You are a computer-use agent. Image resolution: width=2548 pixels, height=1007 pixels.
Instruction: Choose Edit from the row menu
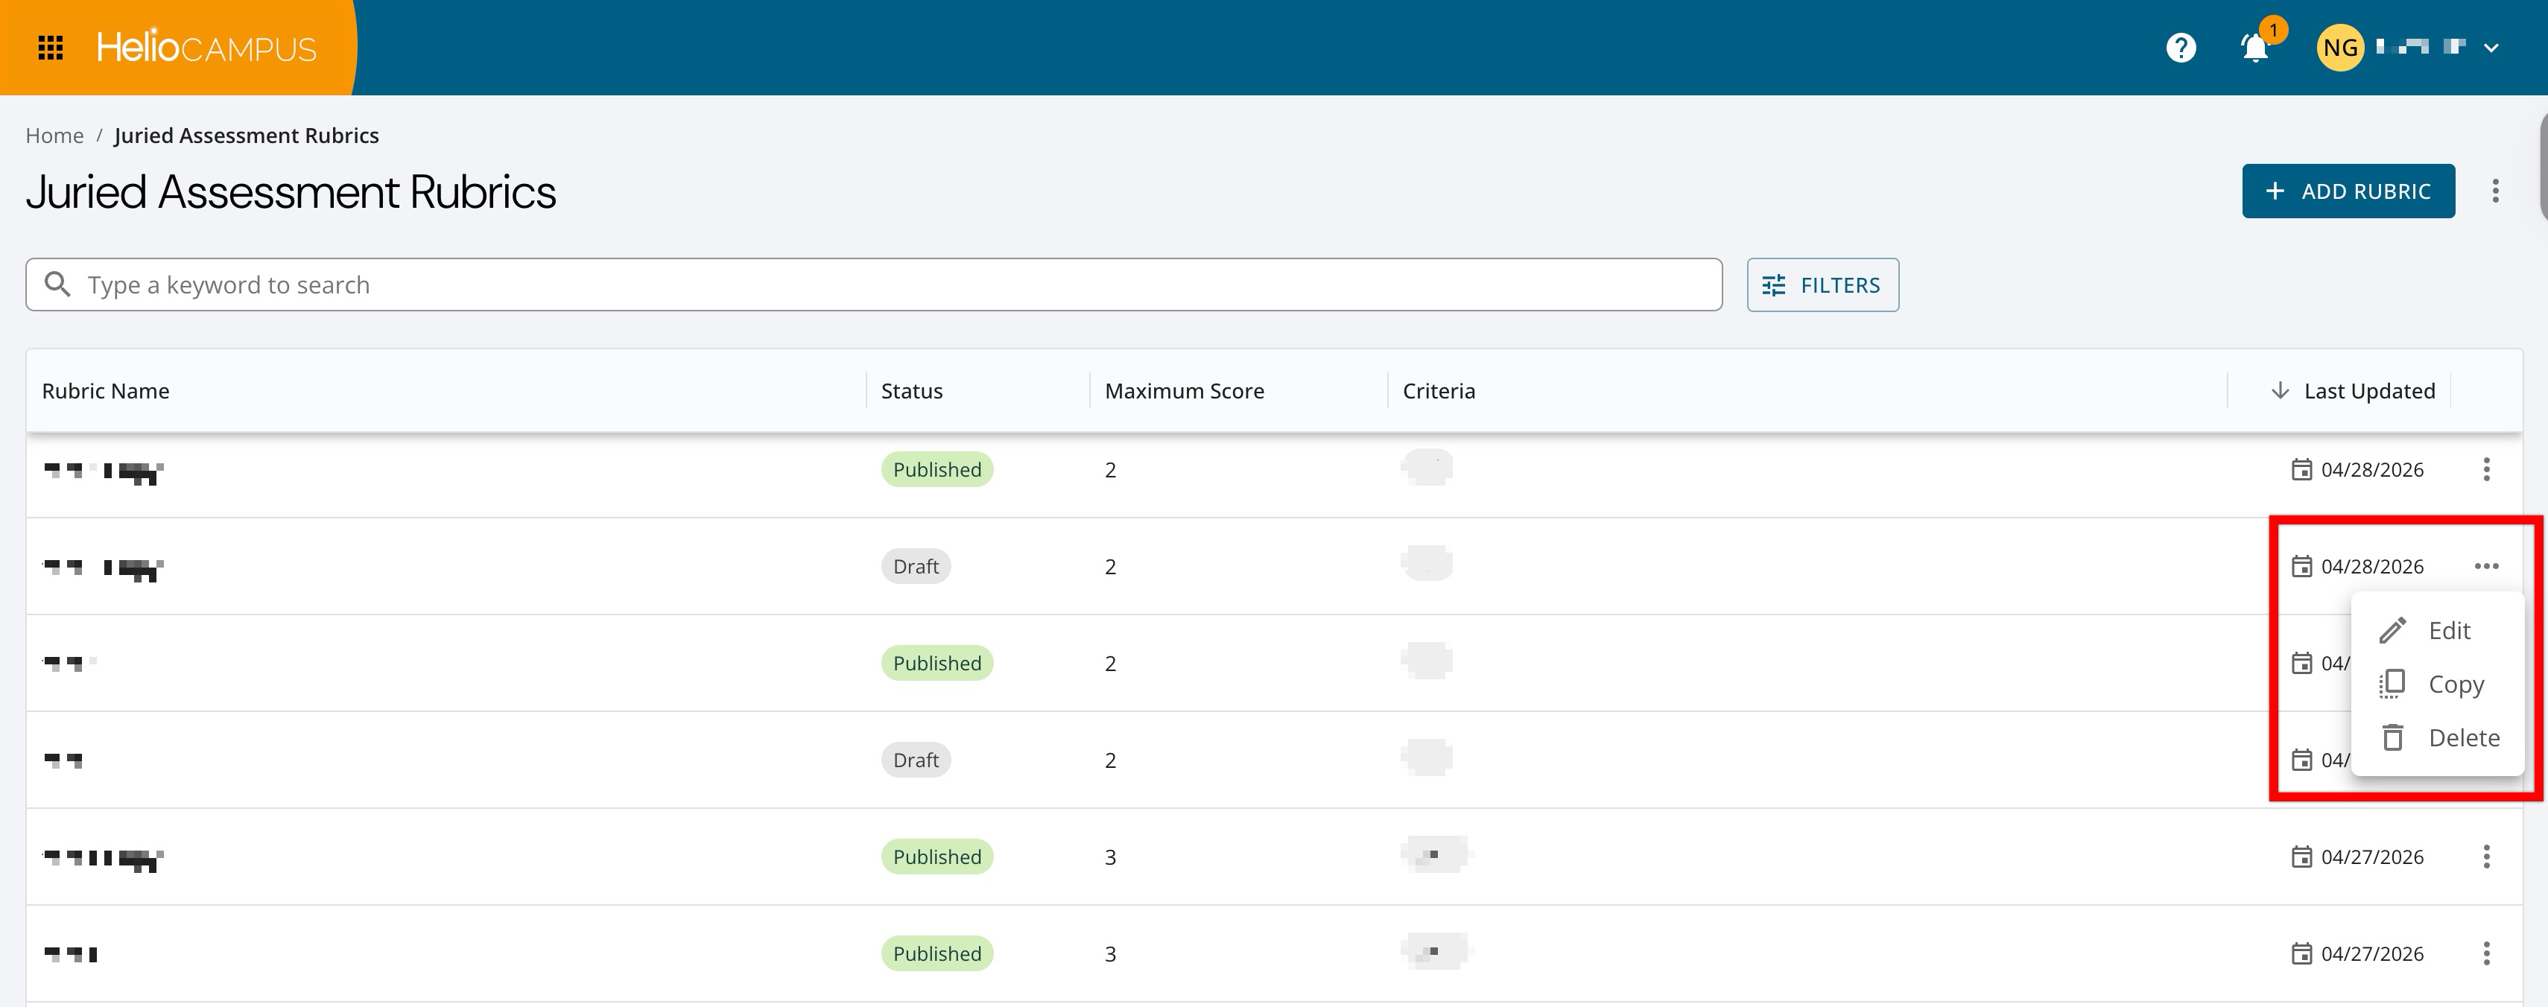tap(2437, 630)
